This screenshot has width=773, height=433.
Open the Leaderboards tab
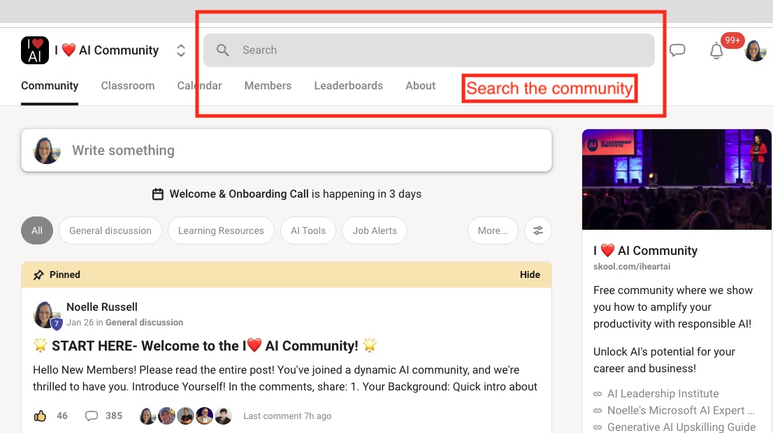click(348, 85)
